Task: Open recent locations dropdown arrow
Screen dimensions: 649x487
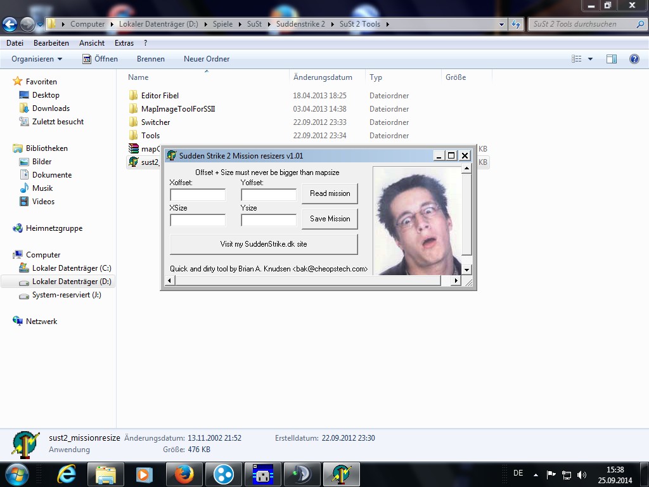Action: coord(40,25)
